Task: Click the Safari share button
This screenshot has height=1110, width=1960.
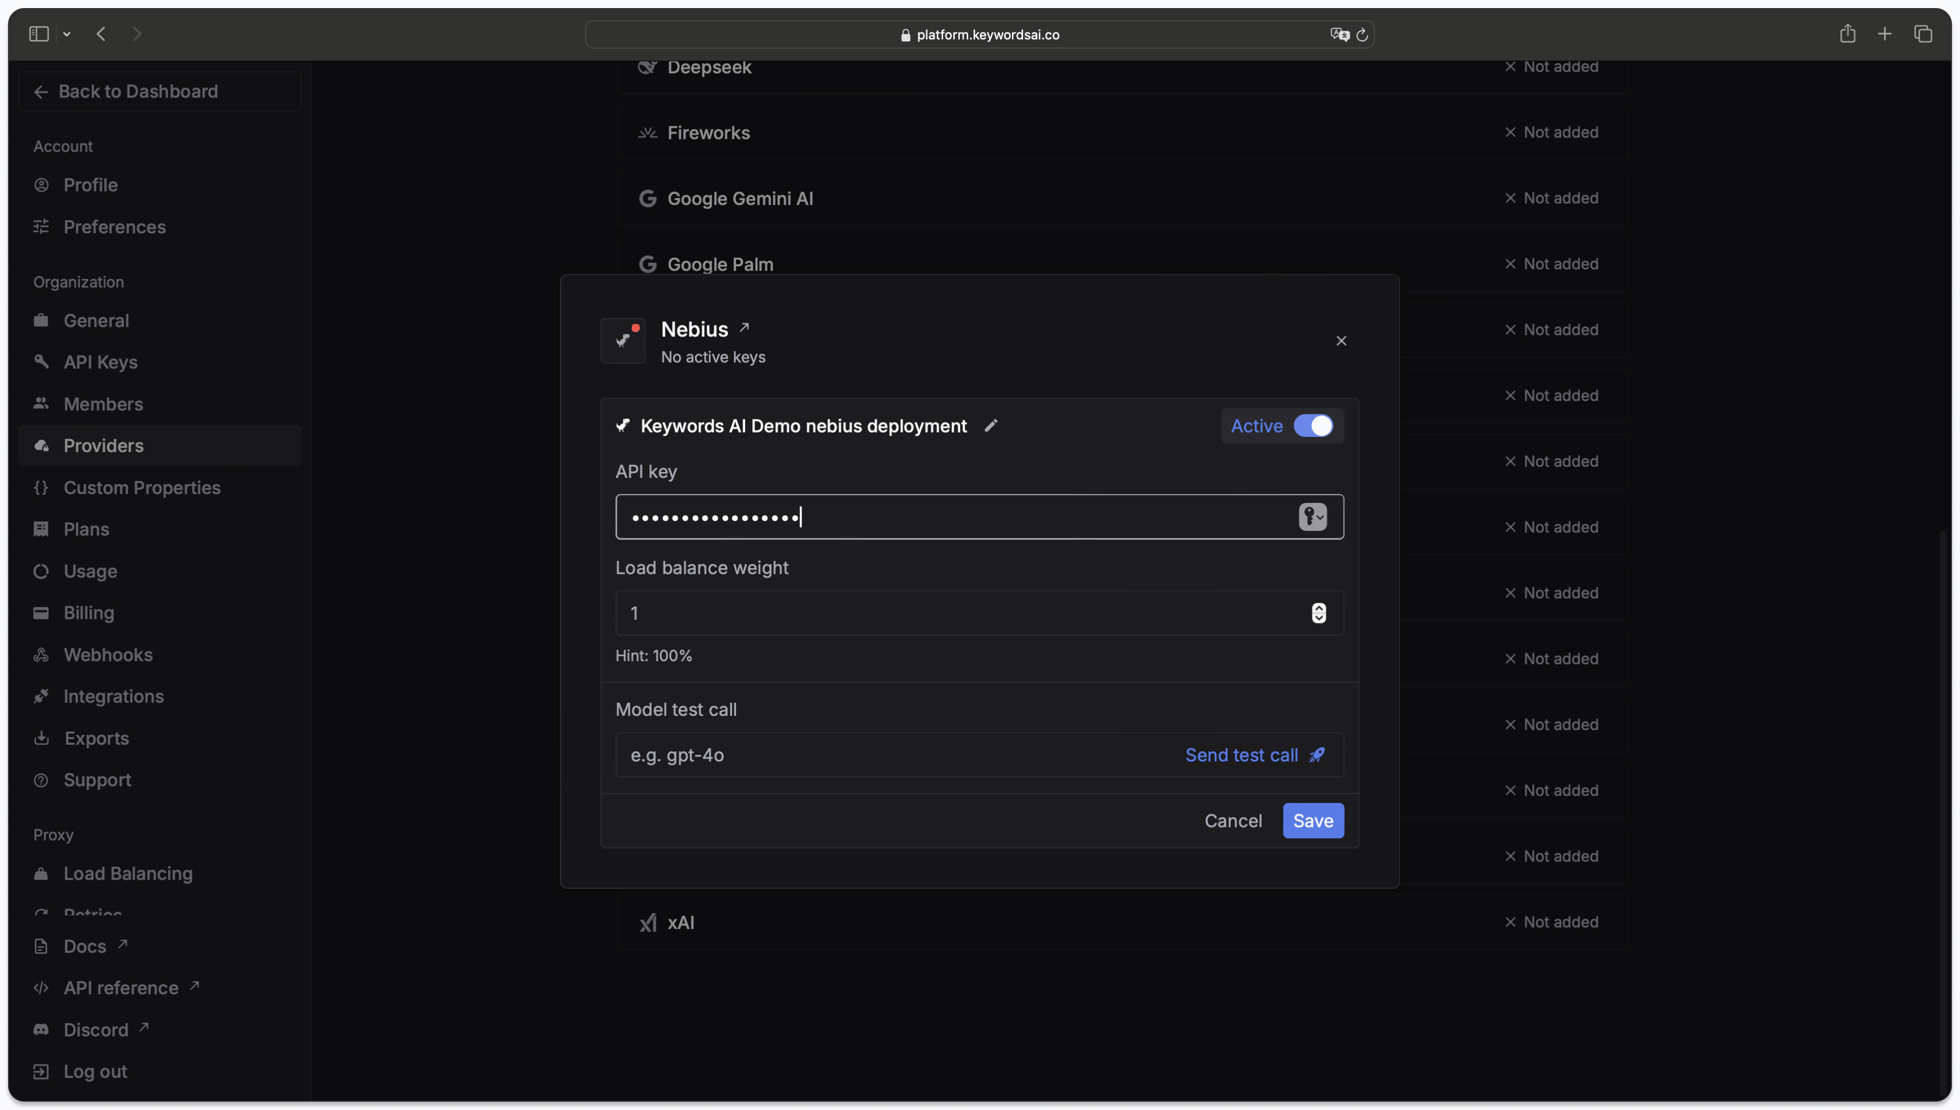Action: click(1847, 33)
